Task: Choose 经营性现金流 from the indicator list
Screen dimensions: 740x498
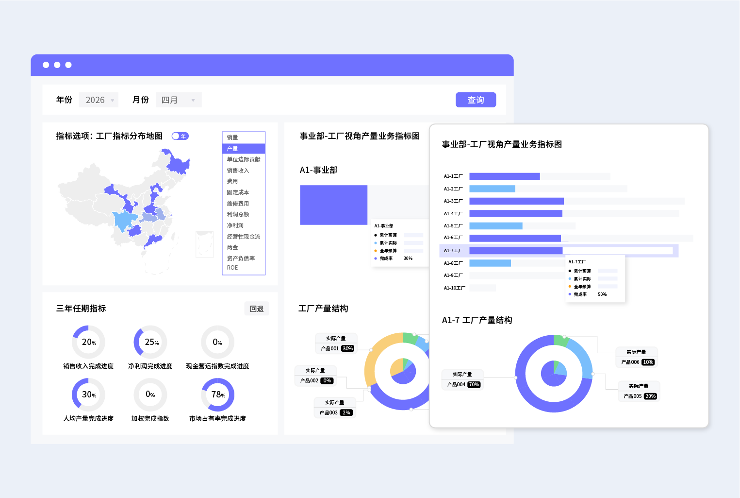Action: 244,237
